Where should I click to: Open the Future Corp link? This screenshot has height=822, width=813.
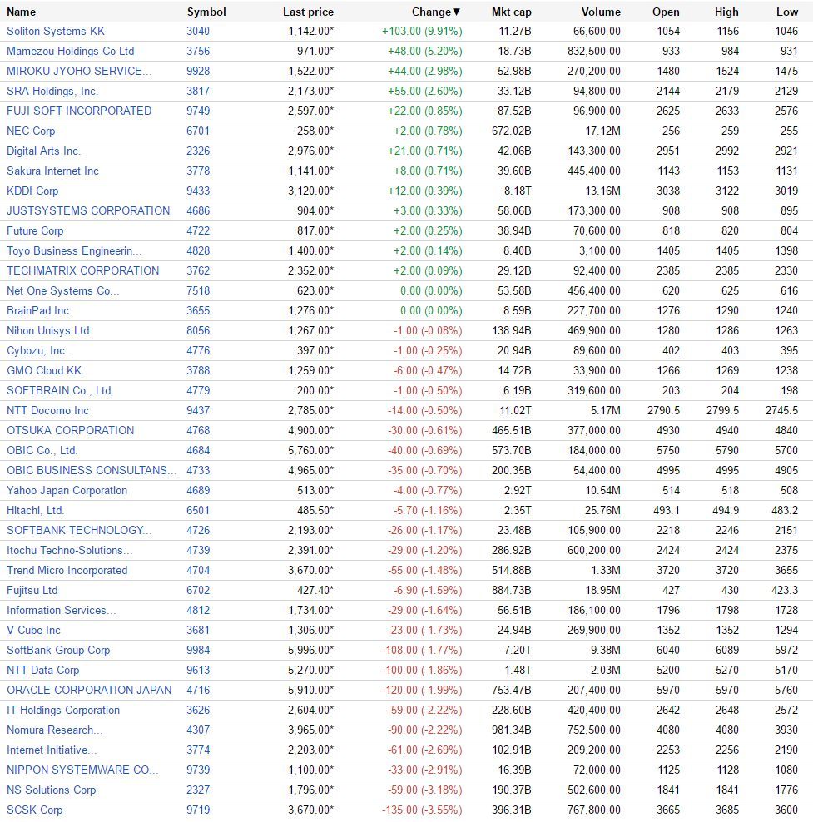35,230
